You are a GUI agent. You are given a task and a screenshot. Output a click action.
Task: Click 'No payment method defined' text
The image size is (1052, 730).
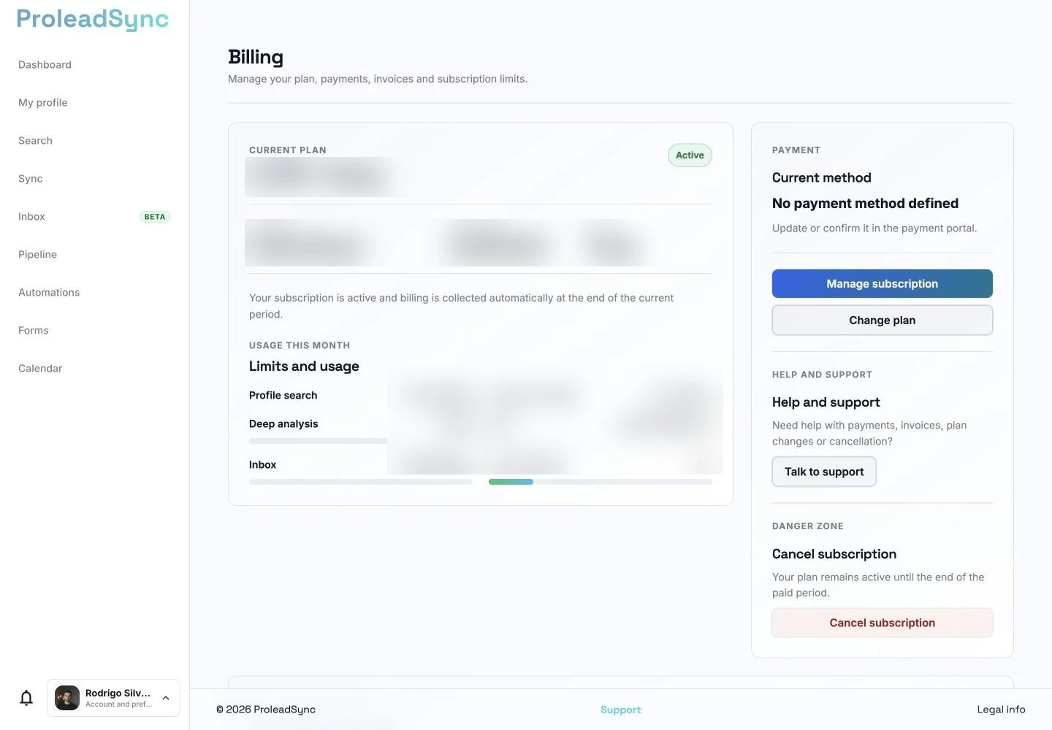click(x=865, y=204)
